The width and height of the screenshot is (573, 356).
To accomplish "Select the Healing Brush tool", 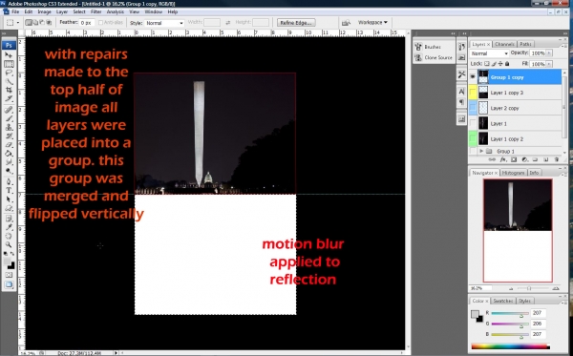I will pos(9,110).
